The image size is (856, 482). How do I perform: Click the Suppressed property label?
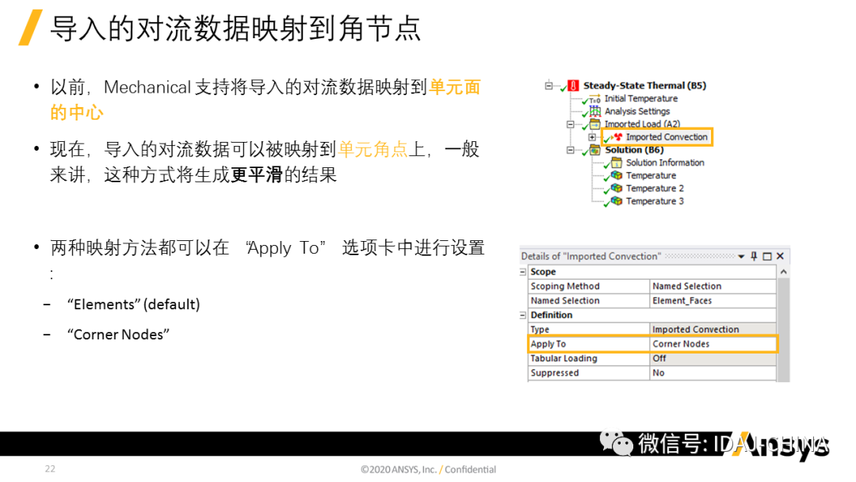pyautogui.click(x=555, y=373)
